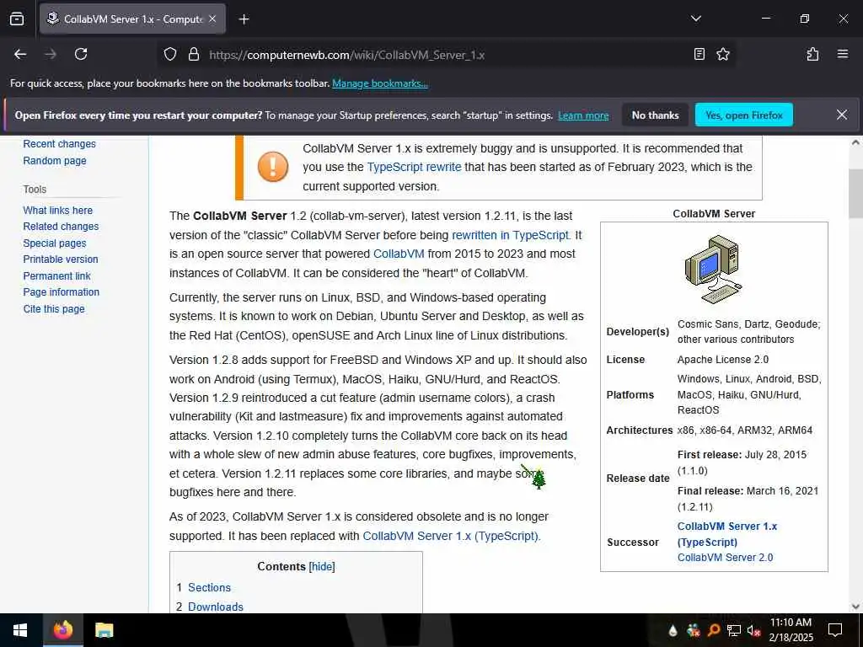Open Recent changes sidebar link
863x647 pixels.
[60, 143]
